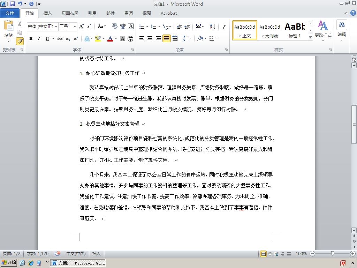Click the zoom slider handle
357x268 pixels.
pyautogui.click(x=333, y=253)
